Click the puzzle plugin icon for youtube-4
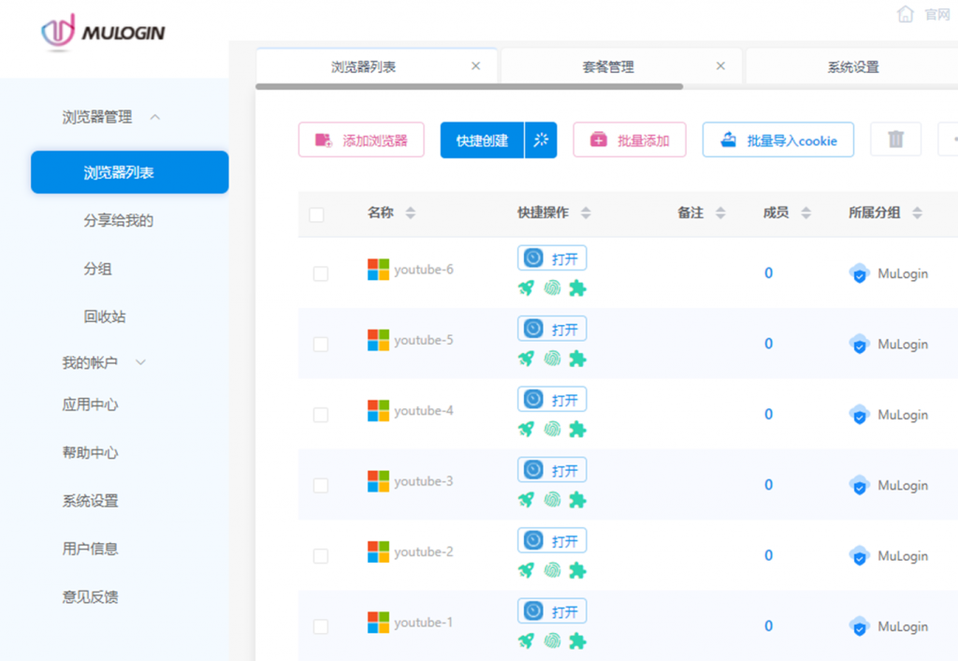The image size is (958, 661). point(577,429)
